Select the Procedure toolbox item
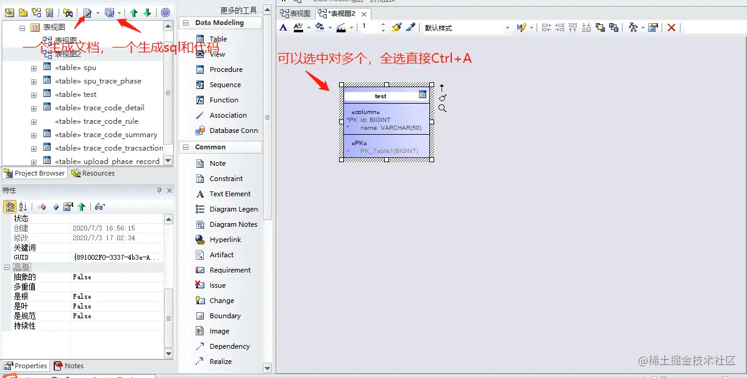Image resolution: width=747 pixels, height=378 pixels. tap(226, 70)
